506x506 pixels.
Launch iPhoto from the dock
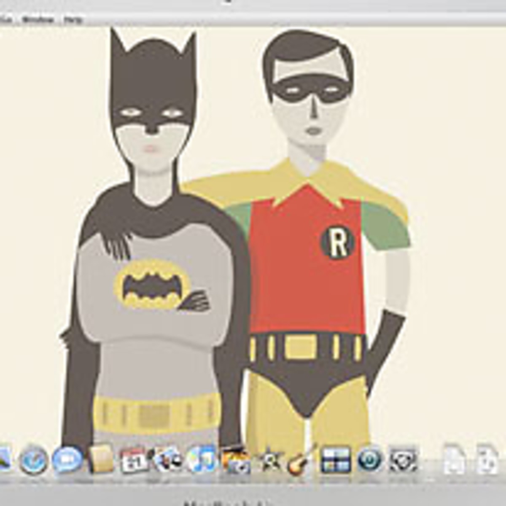click(x=236, y=460)
